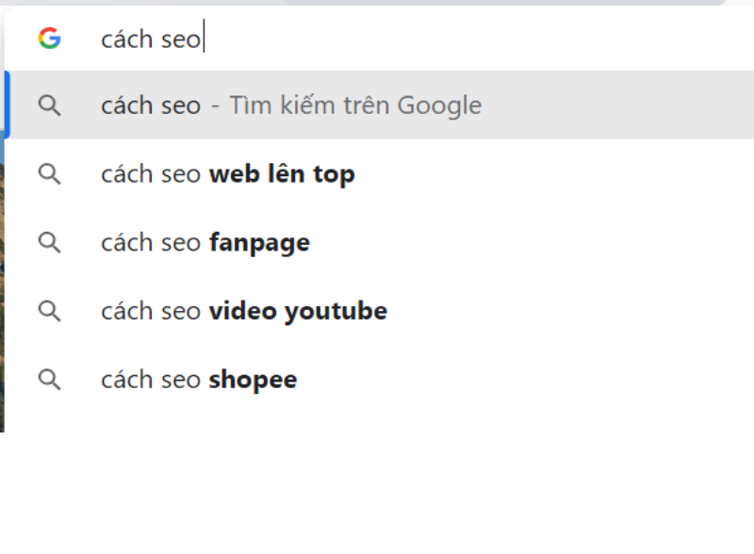Click the magnifier icon next to "cách seo fanpage"
The height and width of the screenshot is (554, 754).
[49, 242]
